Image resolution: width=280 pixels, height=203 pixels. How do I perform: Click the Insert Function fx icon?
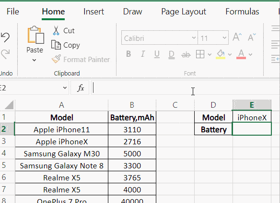(81, 88)
